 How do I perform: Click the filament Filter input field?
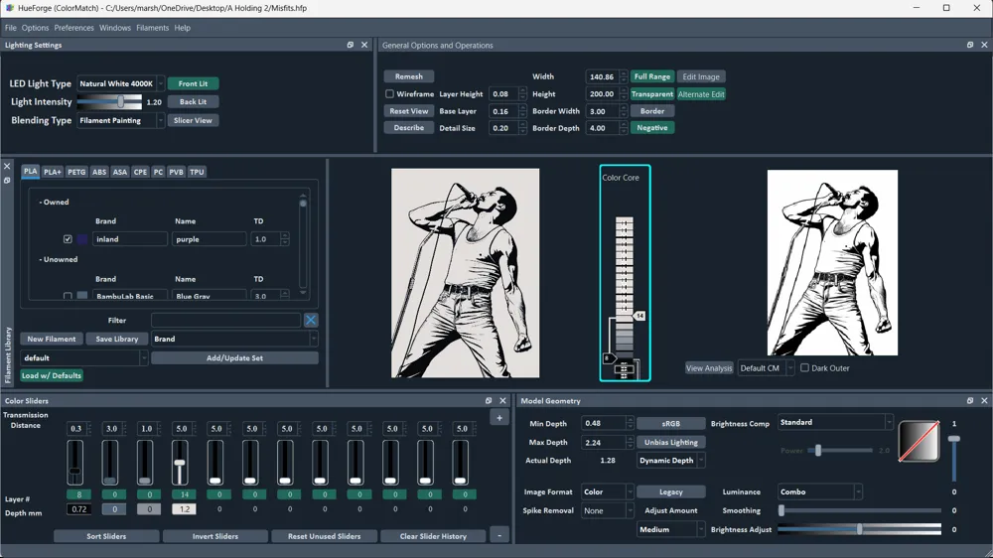tap(226, 320)
